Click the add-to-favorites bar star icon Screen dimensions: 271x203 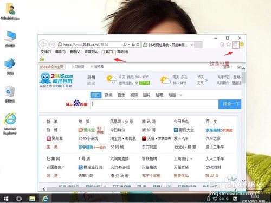tap(42, 59)
